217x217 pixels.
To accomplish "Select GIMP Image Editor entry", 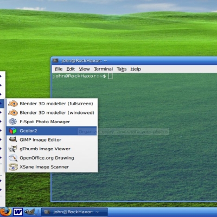I will point(52,140).
